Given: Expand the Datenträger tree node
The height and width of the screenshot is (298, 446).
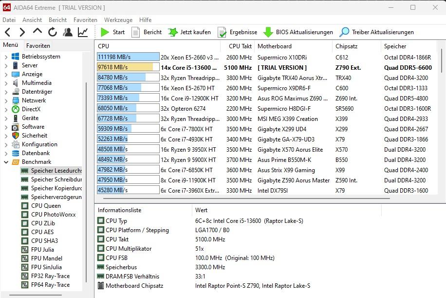Looking at the screenshot, I should [x=6, y=92].
